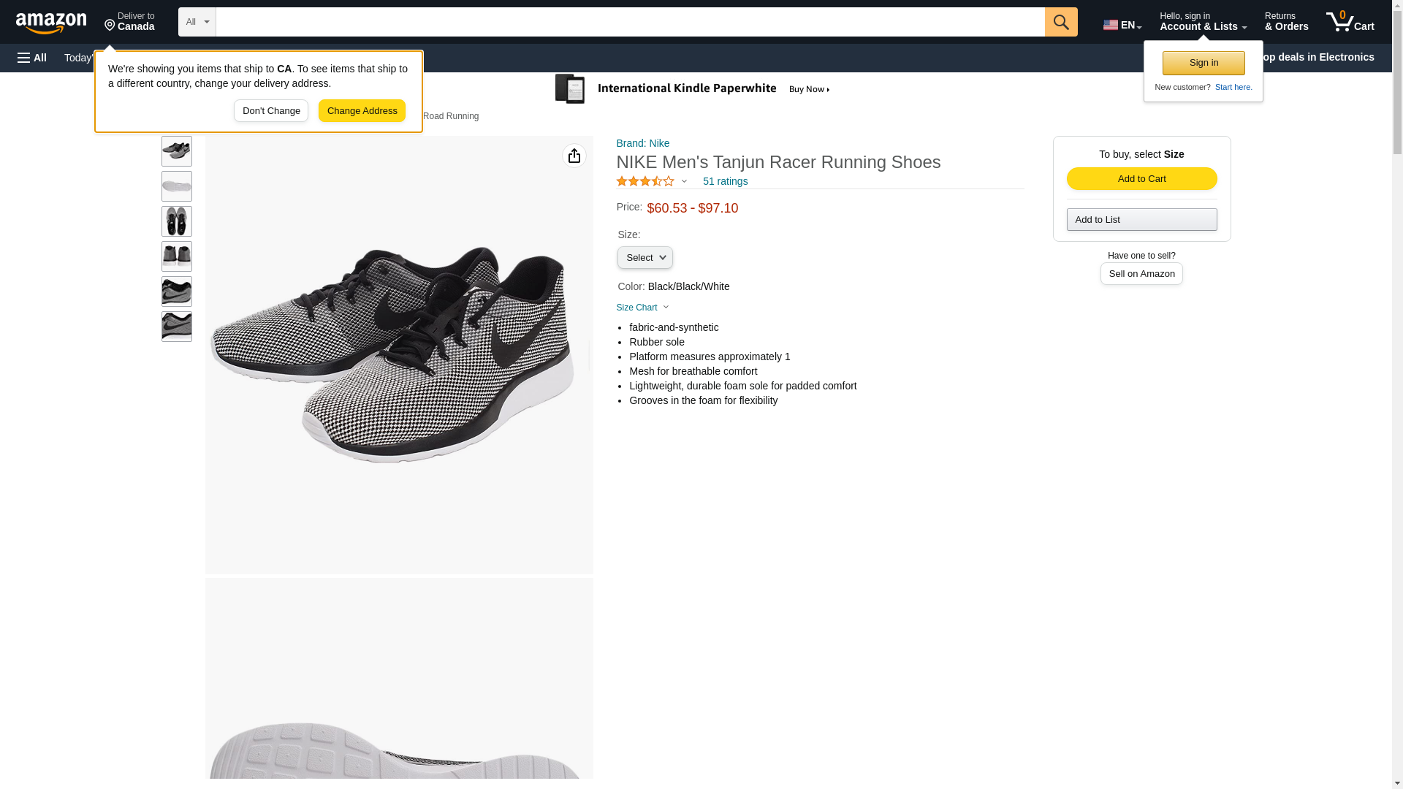Click the yellow Add to Cart button
This screenshot has height=789, width=1403.
(x=1141, y=179)
